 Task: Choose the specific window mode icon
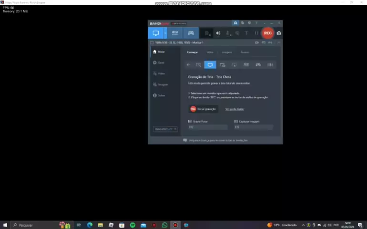pyautogui.click(x=223, y=65)
